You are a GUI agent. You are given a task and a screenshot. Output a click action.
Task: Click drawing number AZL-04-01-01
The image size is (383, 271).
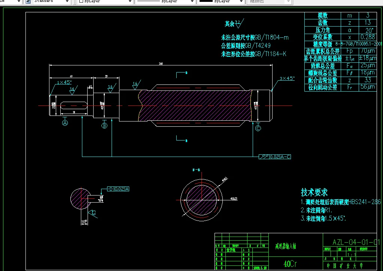pos(356,242)
